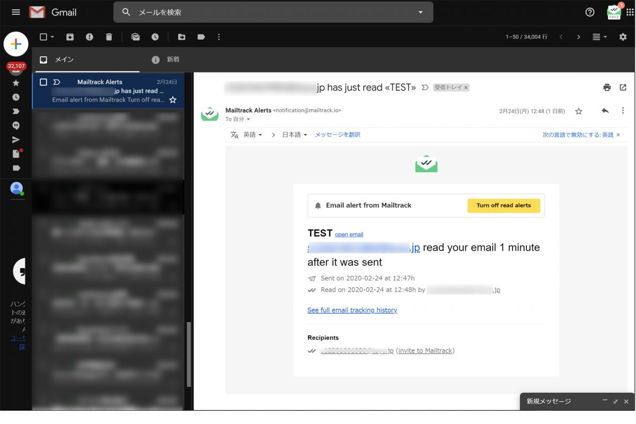
Task: Tick the Mailtrack Alerts message checkbox
Action: 43,82
